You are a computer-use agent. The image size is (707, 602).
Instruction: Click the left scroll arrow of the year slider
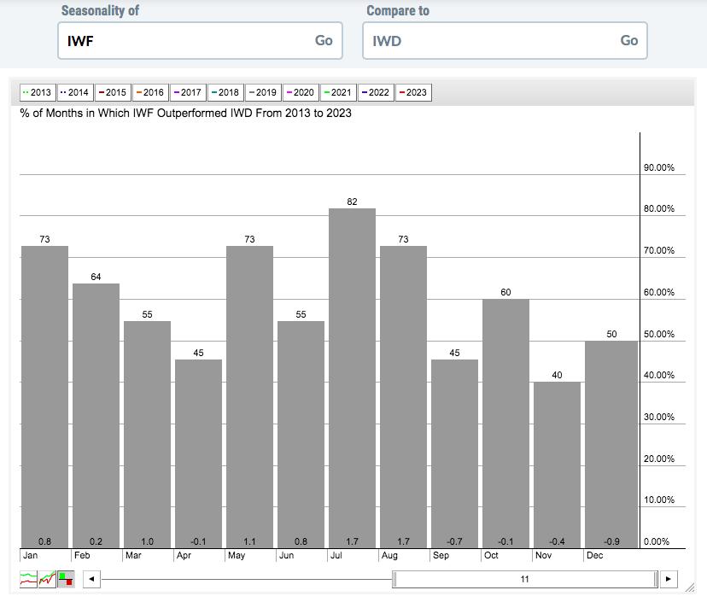coord(91,580)
